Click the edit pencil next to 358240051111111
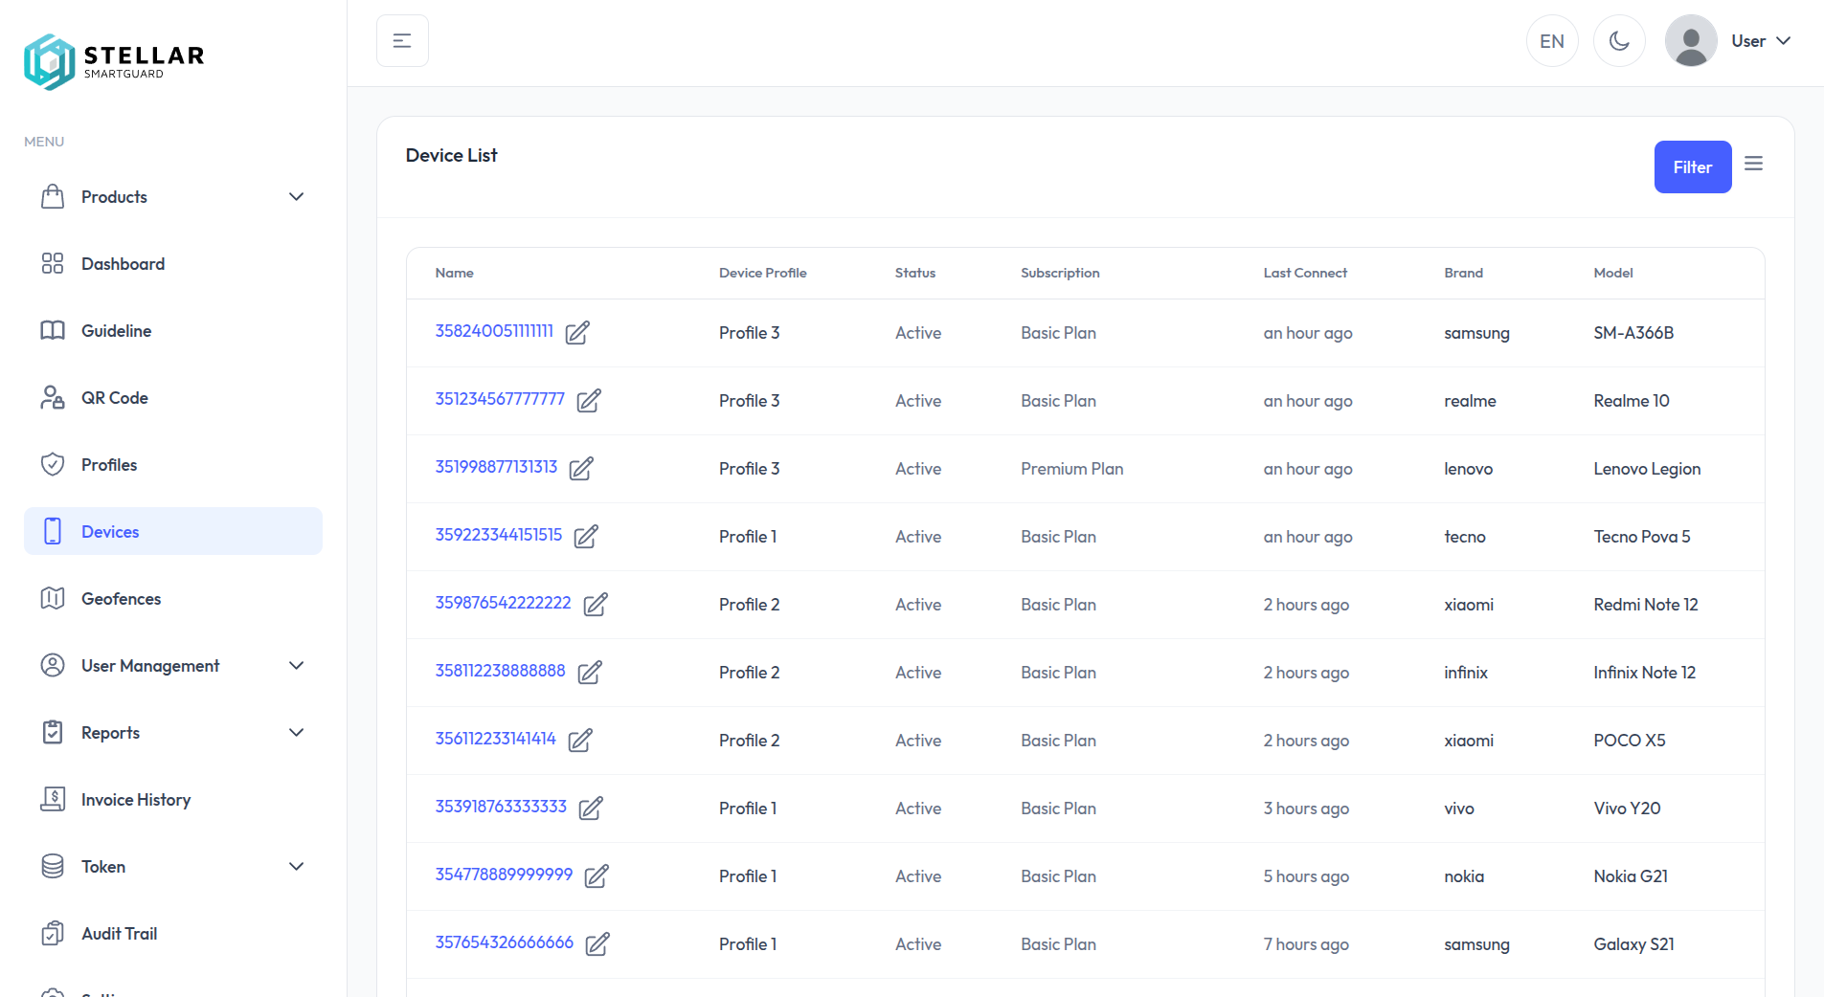Screen dimensions: 1824x997 point(576,333)
